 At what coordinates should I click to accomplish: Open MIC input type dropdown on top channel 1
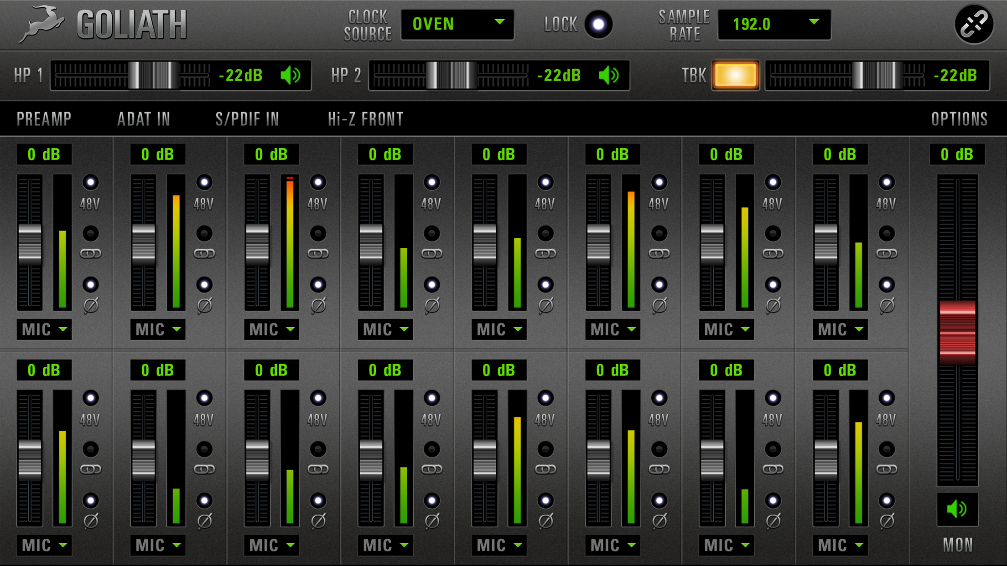44,329
